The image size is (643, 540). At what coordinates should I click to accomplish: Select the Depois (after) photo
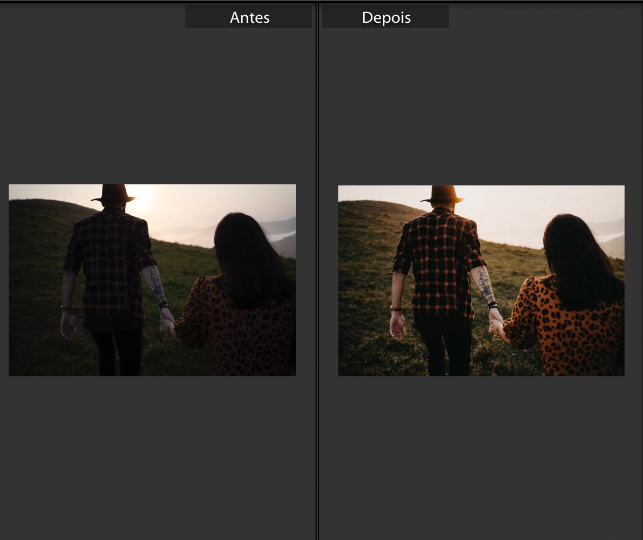tap(481, 280)
